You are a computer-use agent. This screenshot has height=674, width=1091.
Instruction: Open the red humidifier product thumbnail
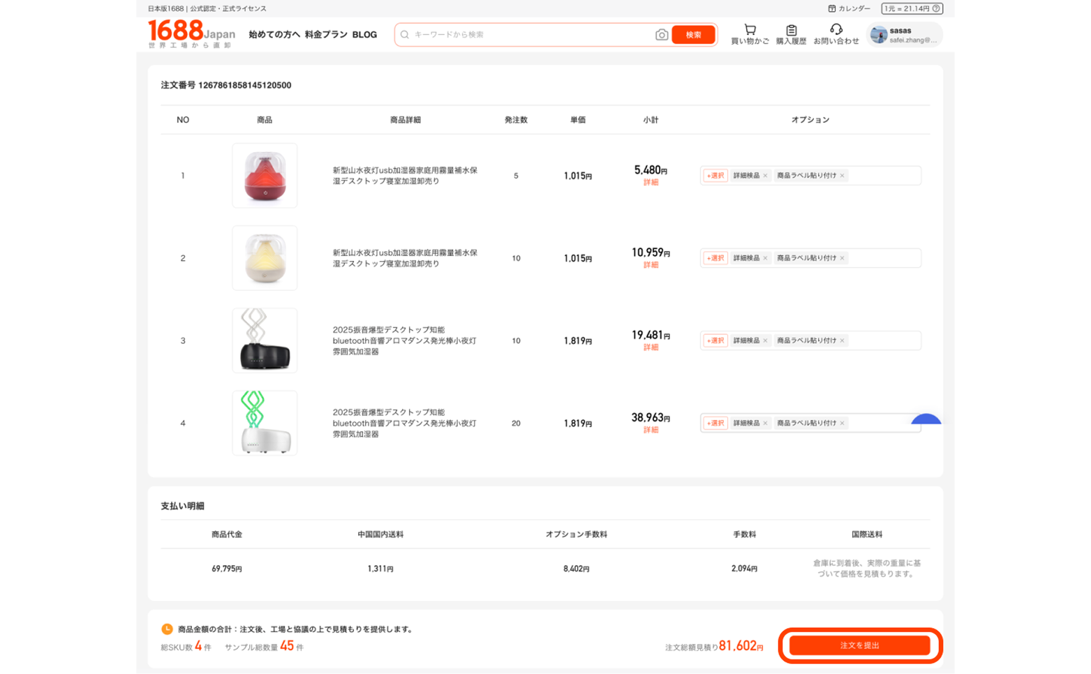(265, 176)
